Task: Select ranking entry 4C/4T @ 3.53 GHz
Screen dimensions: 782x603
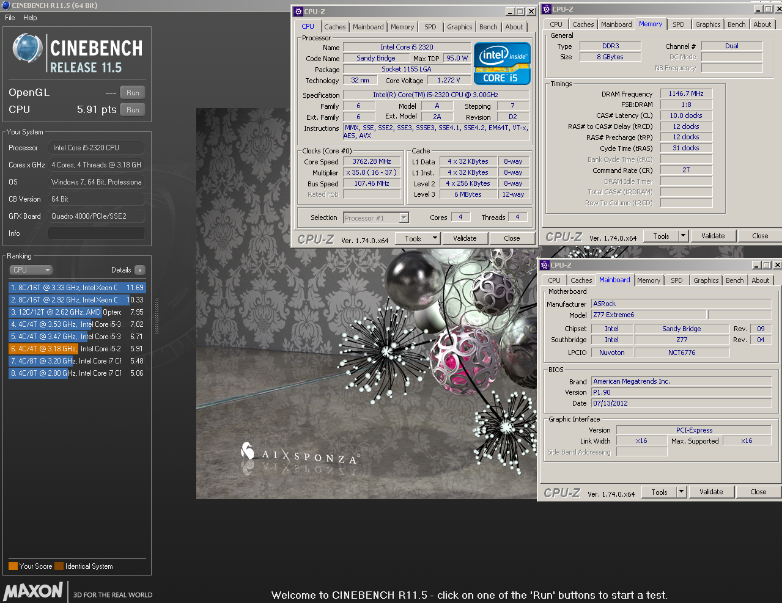Action: tap(77, 324)
